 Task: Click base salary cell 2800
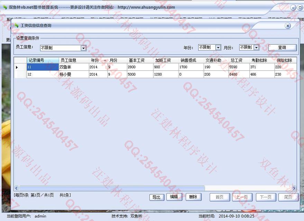(140, 67)
